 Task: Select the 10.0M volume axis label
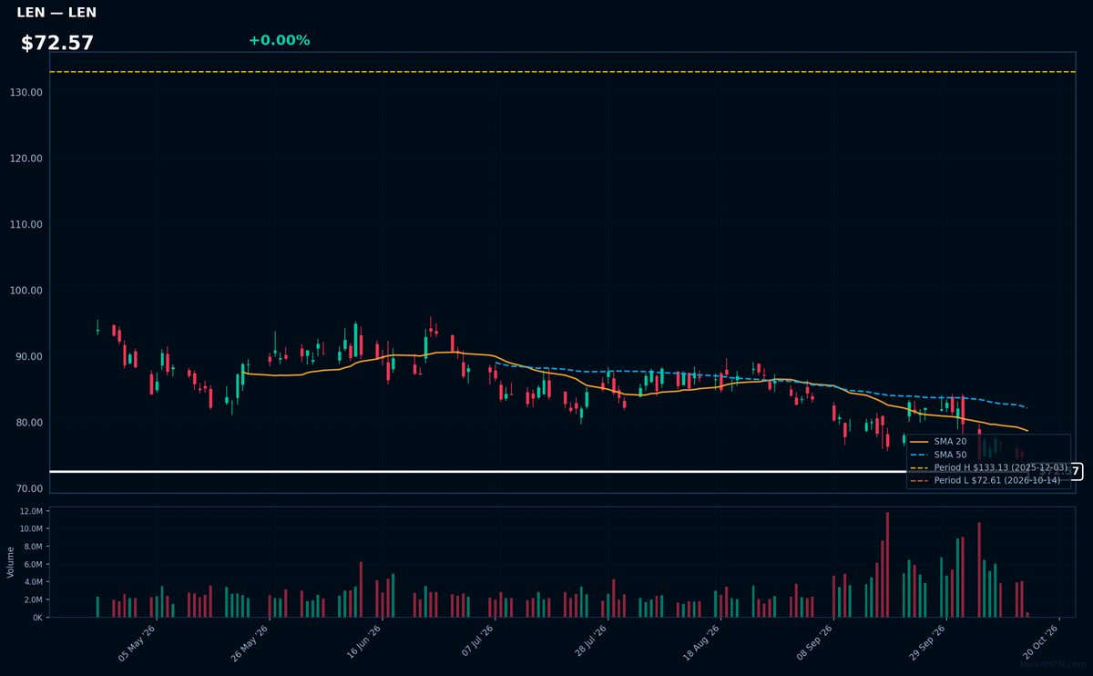[x=31, y=528]
